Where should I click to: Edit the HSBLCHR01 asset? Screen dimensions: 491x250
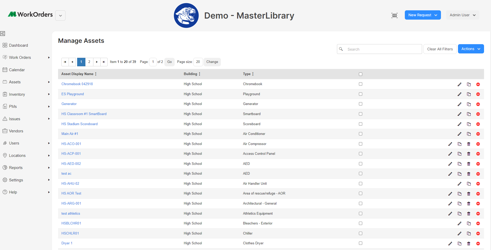click(x=459, y=223)
